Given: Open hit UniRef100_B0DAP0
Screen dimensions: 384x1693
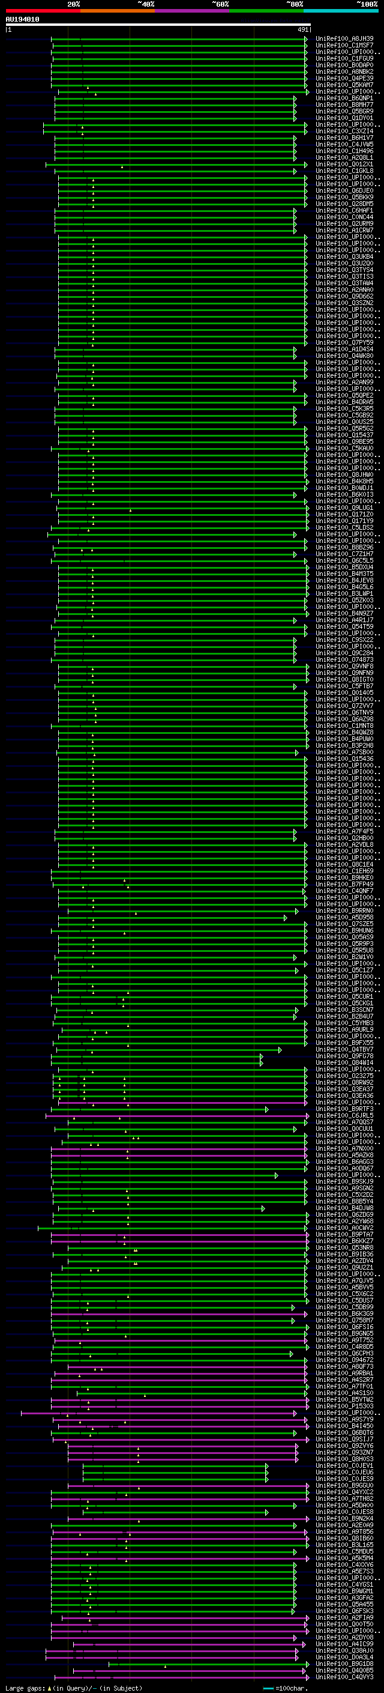Looking at the screenshot, I should (x=344, y=65).
